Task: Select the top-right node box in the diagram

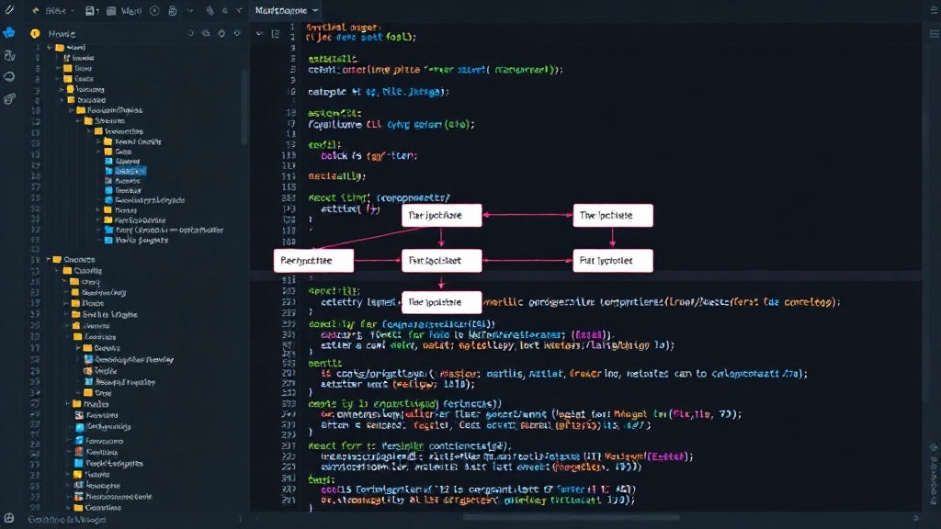Action: [613, 215]
